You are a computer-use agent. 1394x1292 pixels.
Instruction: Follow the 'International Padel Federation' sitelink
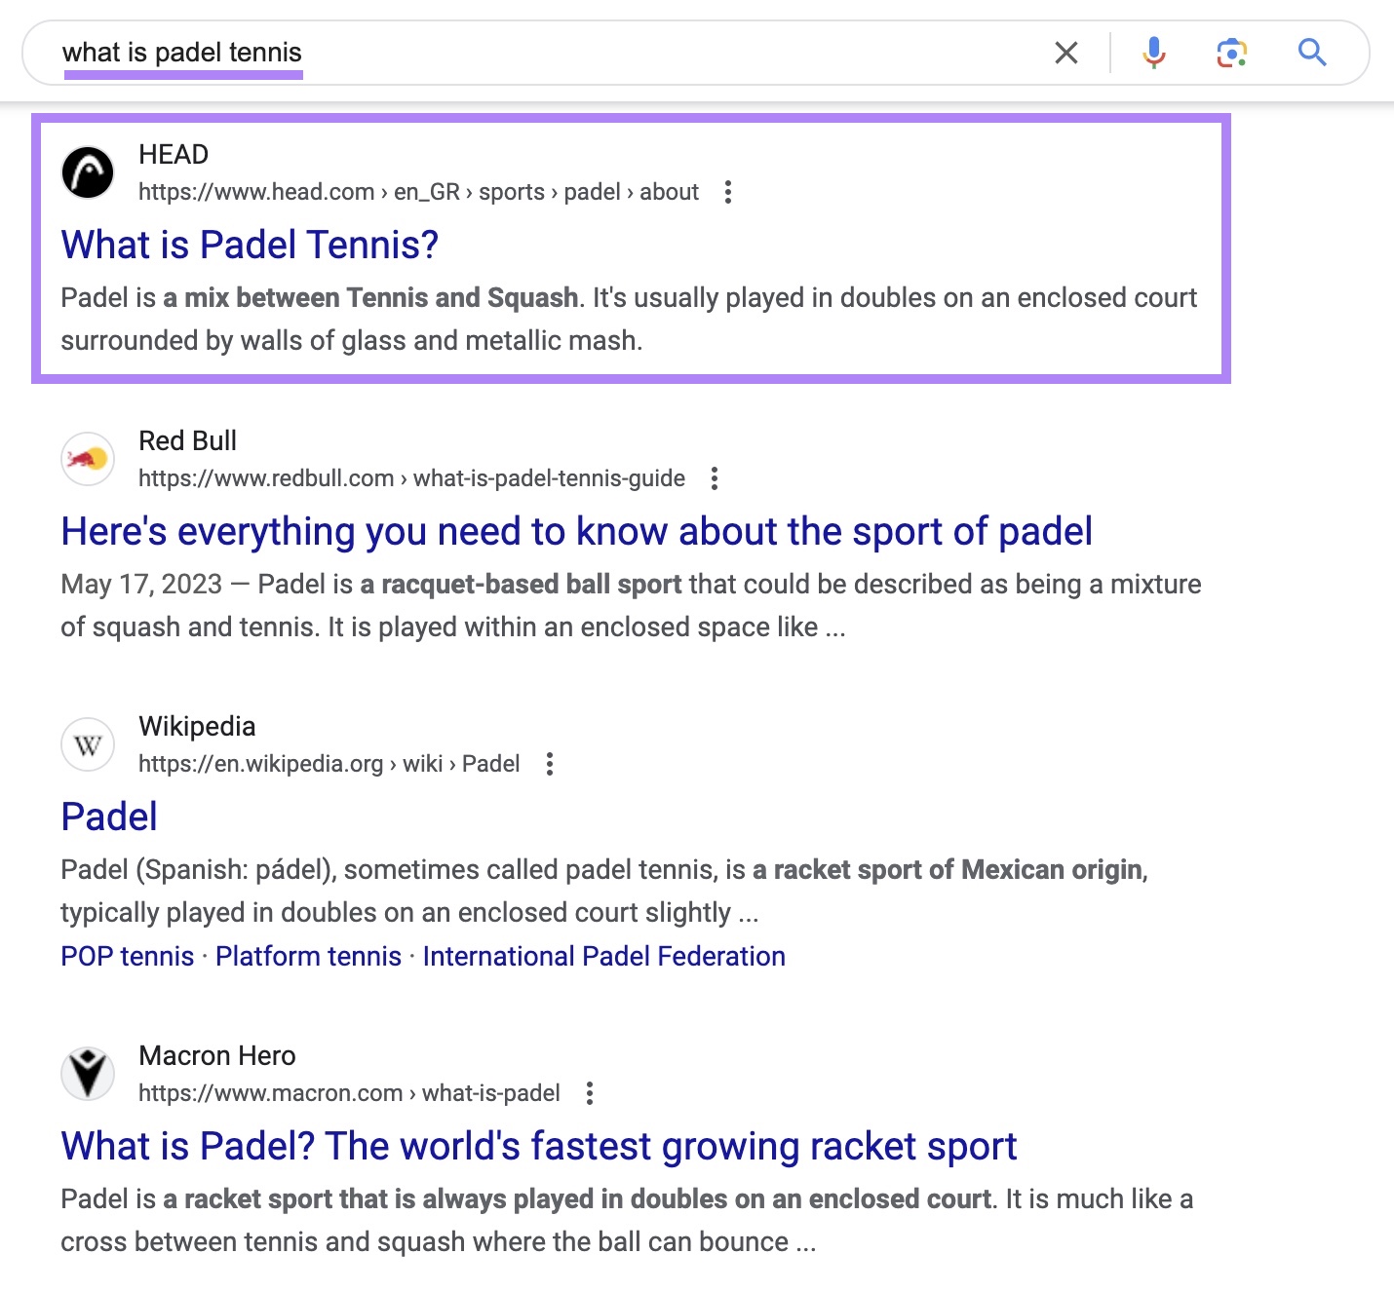(602, 956)
